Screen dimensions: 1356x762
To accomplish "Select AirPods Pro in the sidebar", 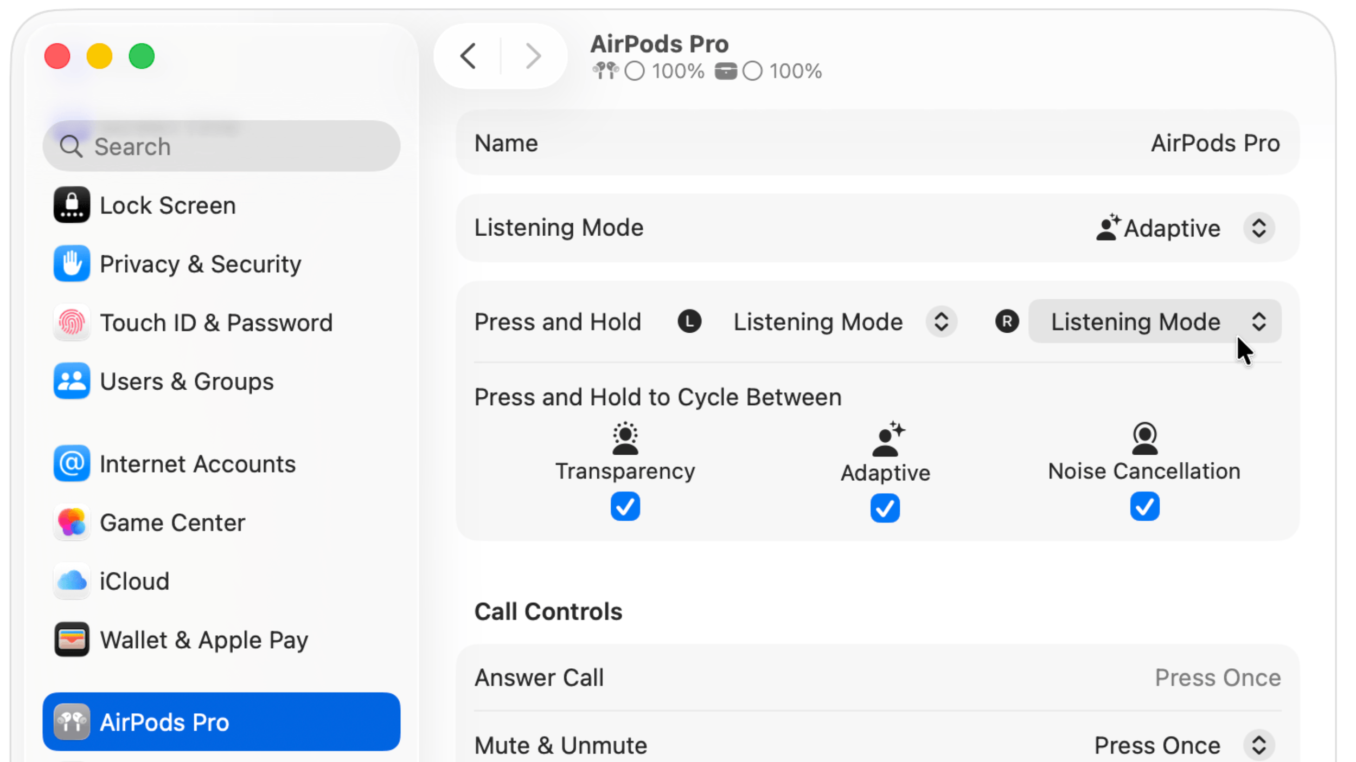I will click(x=221, y=722).
